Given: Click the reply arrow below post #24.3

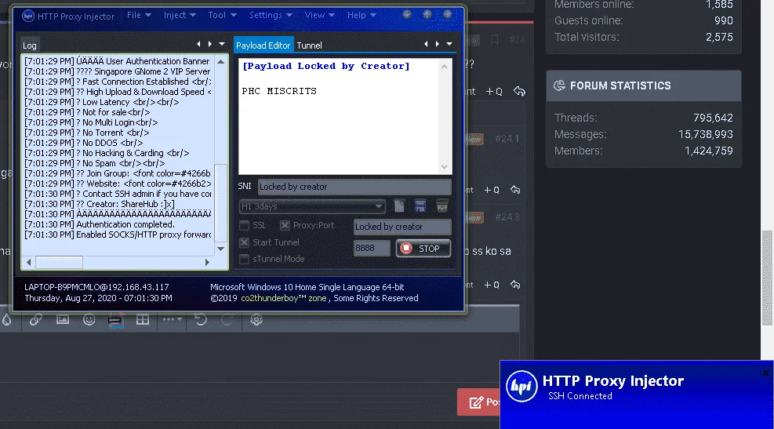Looking at the screenshot, I should pos(515,285).
